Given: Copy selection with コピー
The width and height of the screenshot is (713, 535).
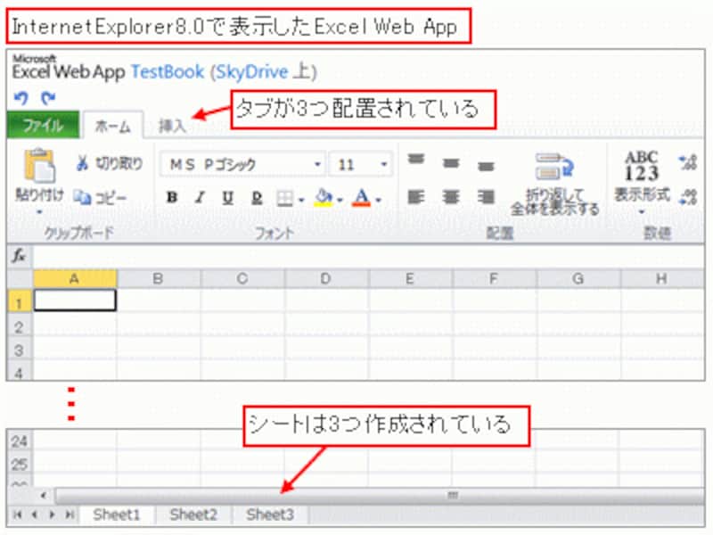Looking at the screenshot, I should tap(100, 197).
